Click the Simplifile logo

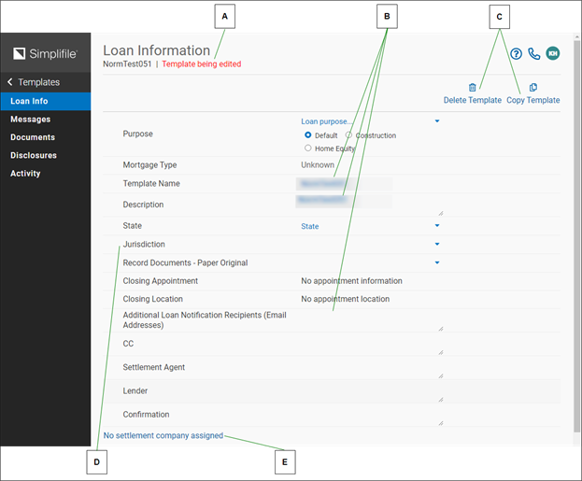(45, 54)
